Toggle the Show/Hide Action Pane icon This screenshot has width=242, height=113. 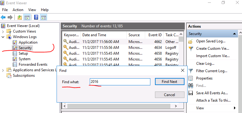(44, 17)
